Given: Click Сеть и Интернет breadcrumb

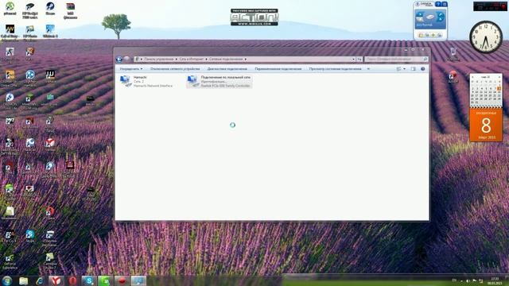Looking at the screenshot, I should tap(191, 59).
